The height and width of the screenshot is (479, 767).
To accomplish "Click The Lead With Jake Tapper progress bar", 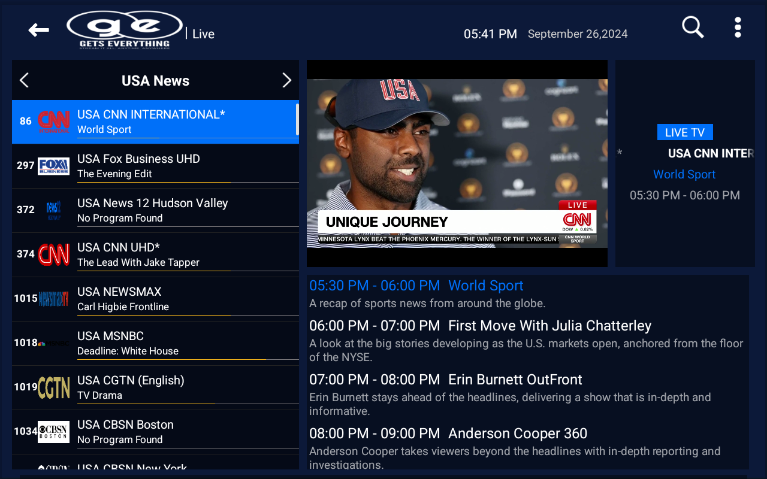I will (188, 271).
